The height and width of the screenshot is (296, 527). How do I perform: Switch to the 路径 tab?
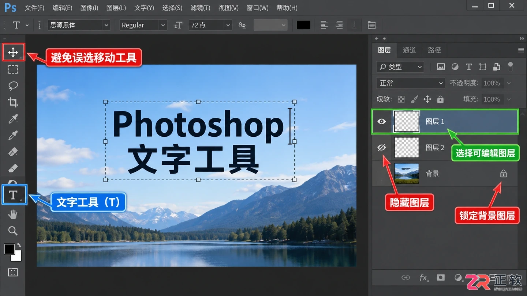pos(434,50)
